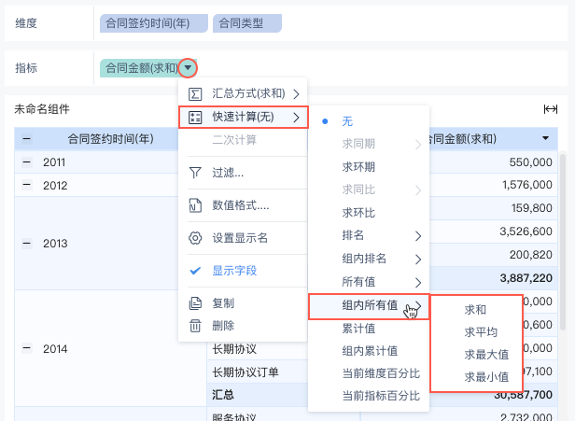This screenshot has height=421, width=575.
Task: Collapse all rows via header minus button
Action: 27,139
